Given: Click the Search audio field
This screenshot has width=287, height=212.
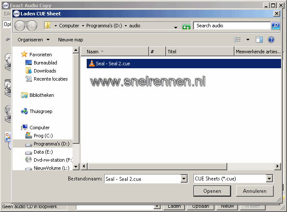Looking at the screenshot, I should (x=232, y=26).
